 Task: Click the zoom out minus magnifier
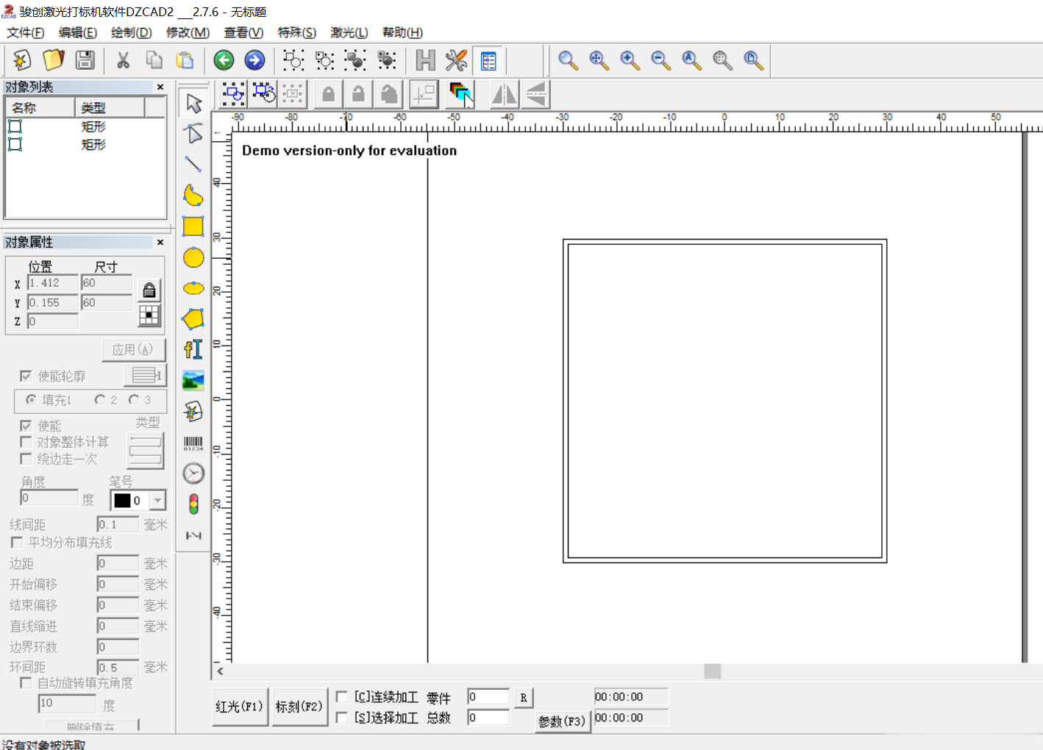[x=661, y=60]
